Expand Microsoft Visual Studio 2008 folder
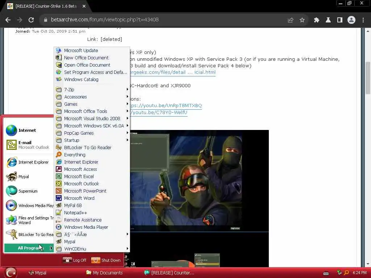Image resolution: width=371 pixels, height=278 pixels. tap(92, 118)
